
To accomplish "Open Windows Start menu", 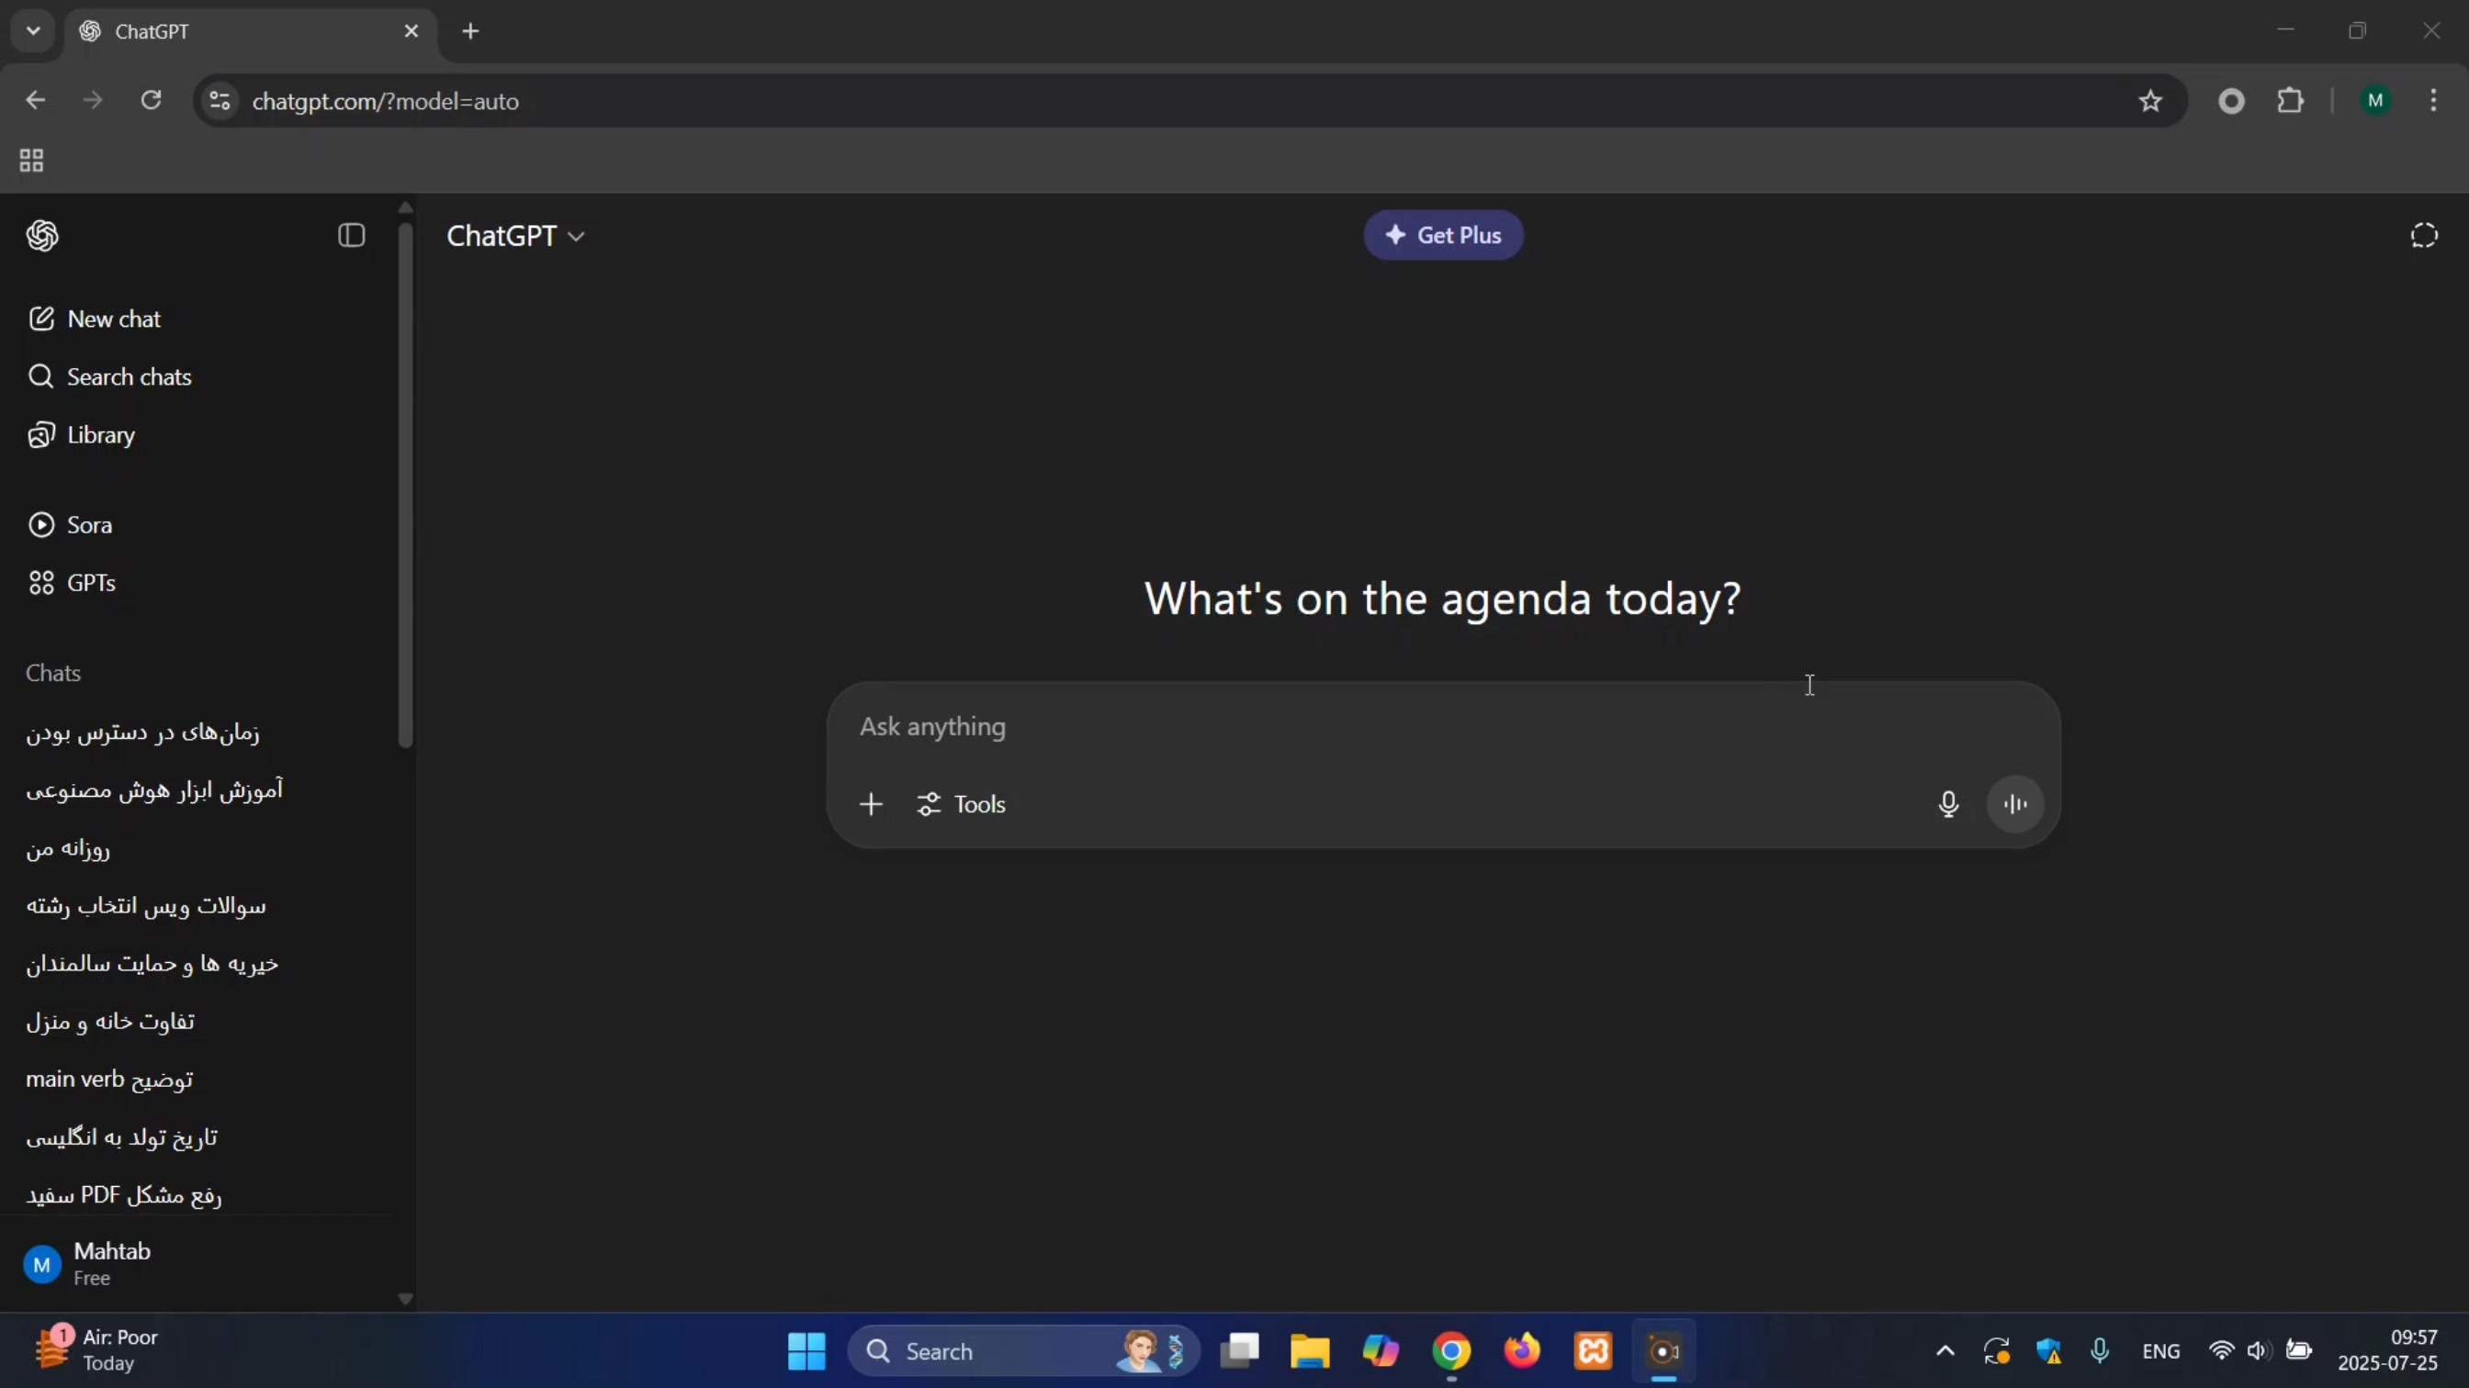I will [806, 1351].
